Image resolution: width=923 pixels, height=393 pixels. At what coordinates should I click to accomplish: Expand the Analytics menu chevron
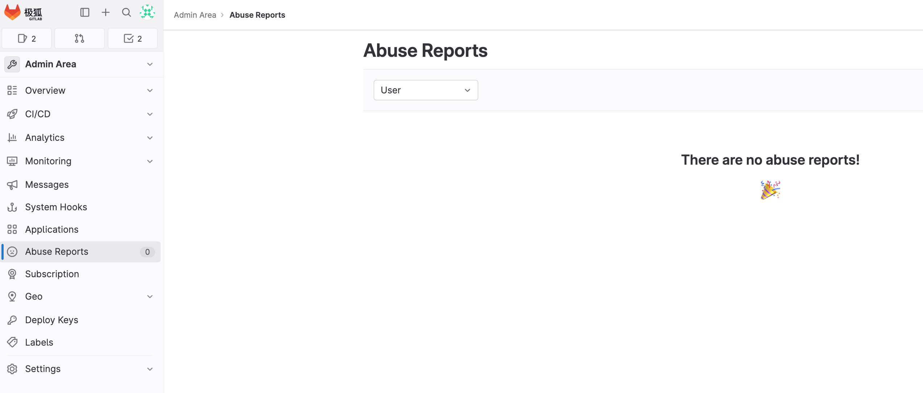[150, 138]
